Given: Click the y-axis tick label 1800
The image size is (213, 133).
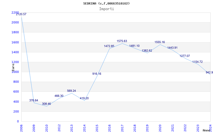Looking at the screenshot, I should tap(15, 32).
